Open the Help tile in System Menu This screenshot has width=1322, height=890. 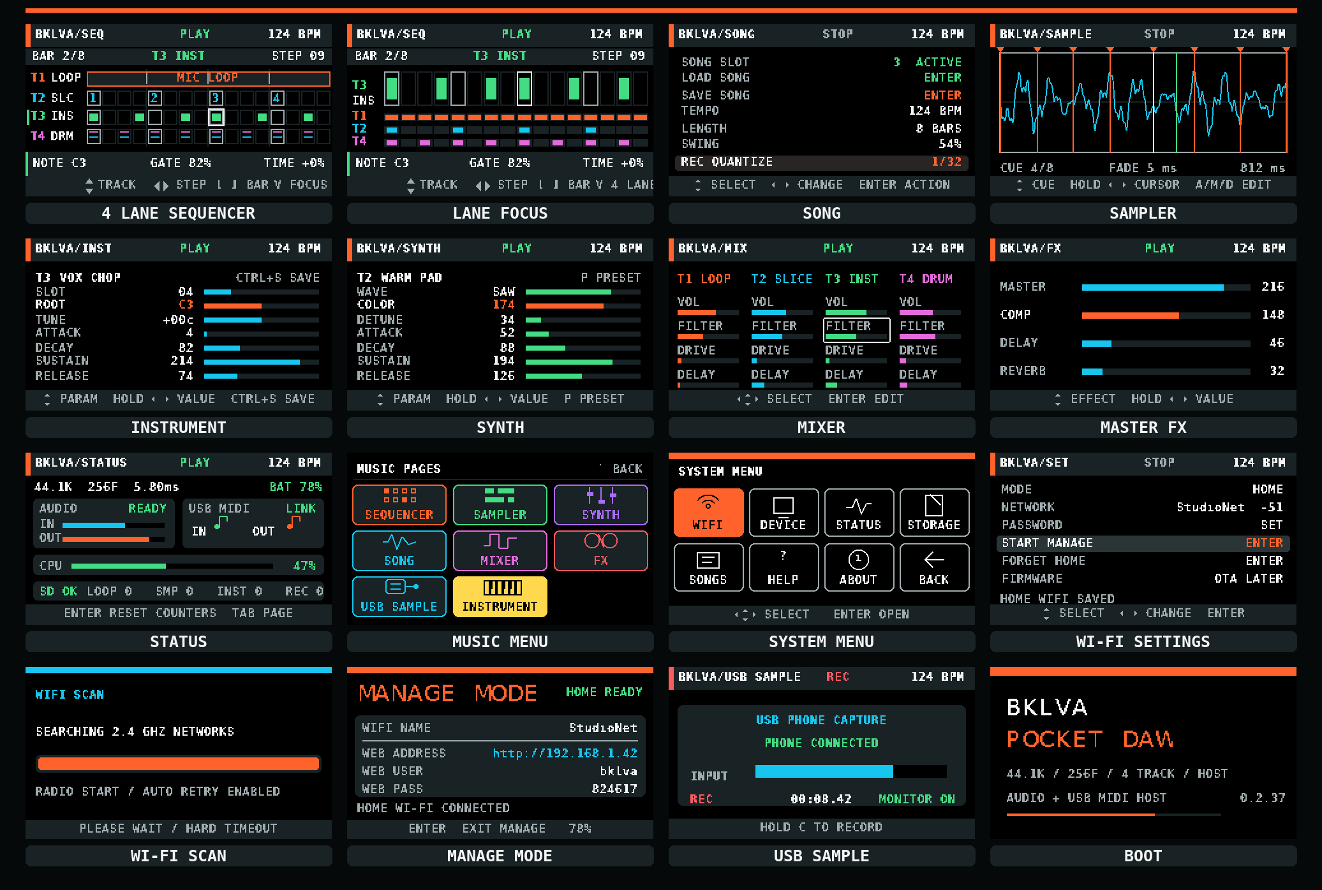[x=784, y=567]
